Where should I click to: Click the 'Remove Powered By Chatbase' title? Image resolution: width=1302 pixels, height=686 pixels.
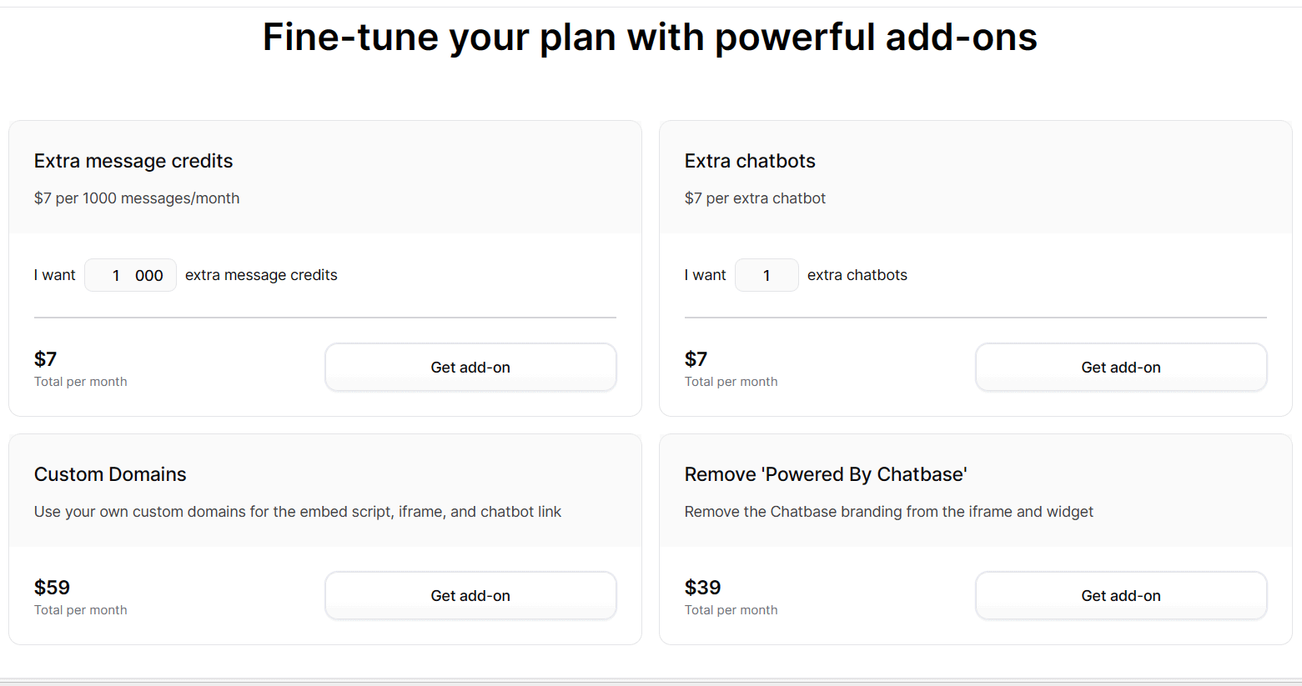coord(826,474)
